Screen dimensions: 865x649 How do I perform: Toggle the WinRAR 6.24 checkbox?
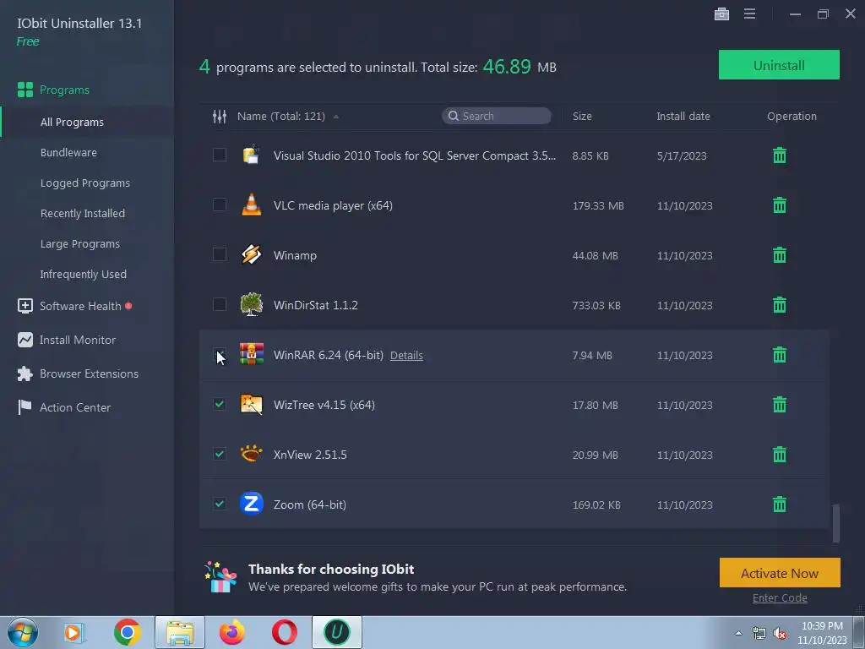(220, 354)
